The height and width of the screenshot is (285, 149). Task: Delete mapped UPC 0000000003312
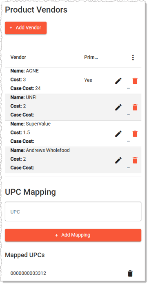130,274
